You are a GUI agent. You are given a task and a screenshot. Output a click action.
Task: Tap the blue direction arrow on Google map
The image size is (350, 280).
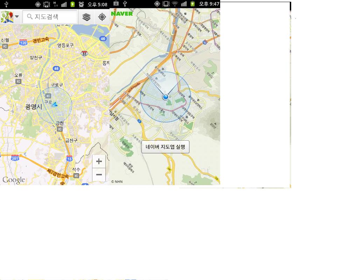pyautogui.click(x=55, y=104)
